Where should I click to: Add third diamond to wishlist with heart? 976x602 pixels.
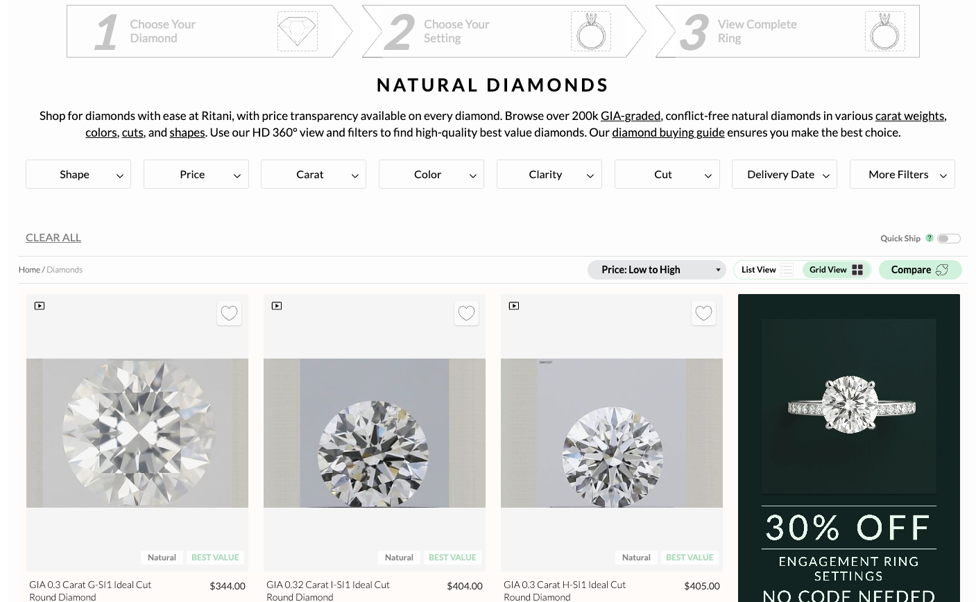[x=703, y=313]
